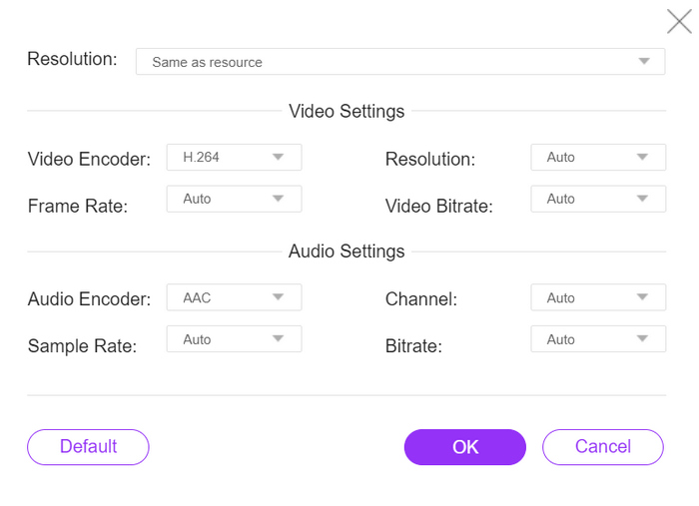The image size is (699, 506).
Task: Open the Frame Rate dropdown
Action: pos(234,199)
